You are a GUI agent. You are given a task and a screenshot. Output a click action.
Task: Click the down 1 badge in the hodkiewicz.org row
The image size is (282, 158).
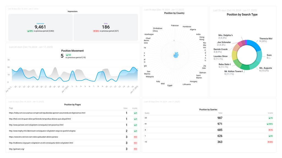(135, 143)
